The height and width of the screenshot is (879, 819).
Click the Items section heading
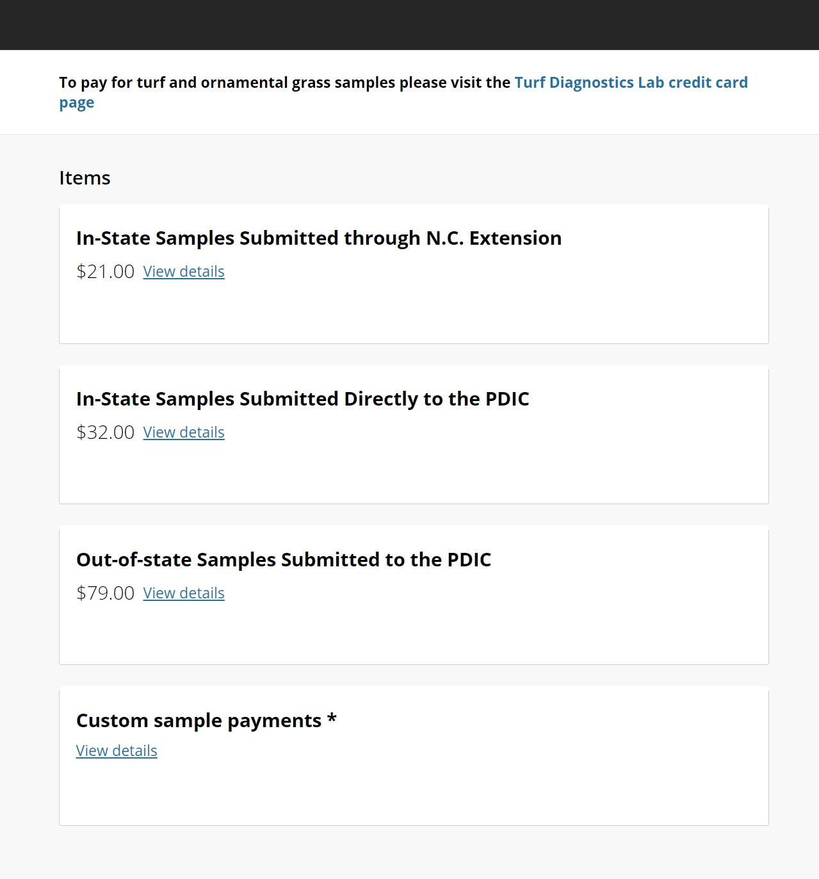(85, 178)
